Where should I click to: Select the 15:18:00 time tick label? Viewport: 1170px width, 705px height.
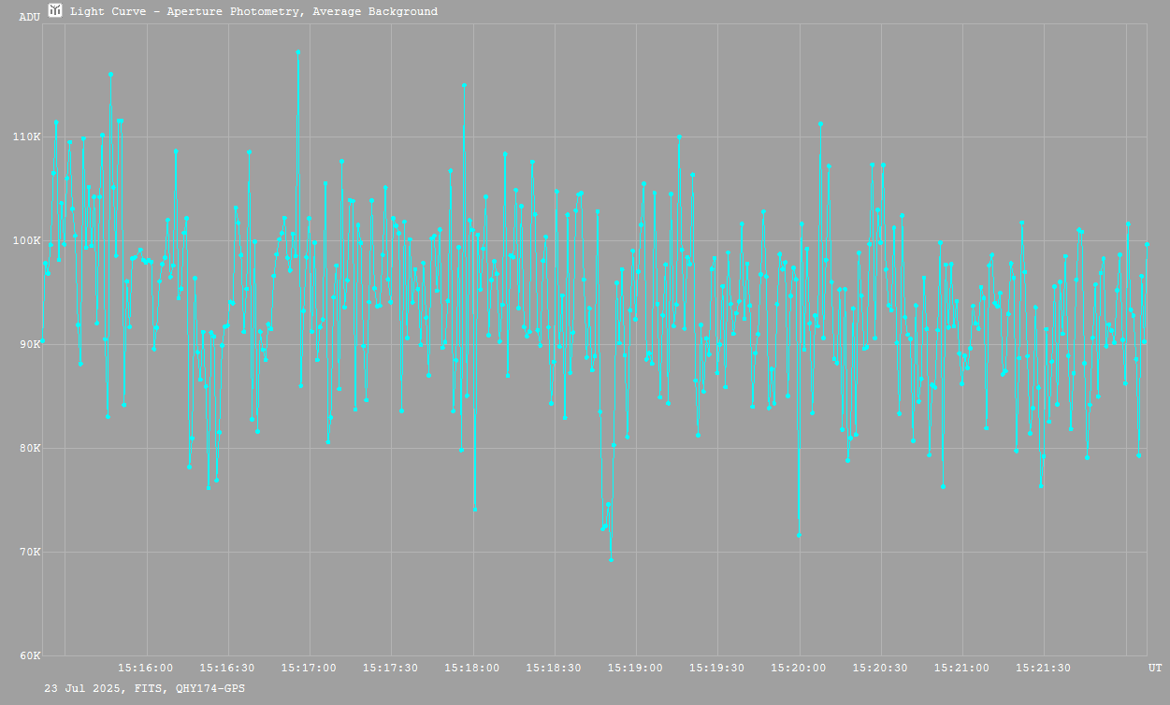pyautogui.click(x=472, y=668)
